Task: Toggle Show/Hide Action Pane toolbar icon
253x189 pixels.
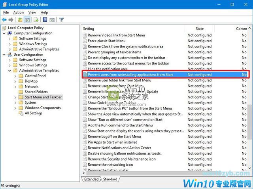Action: tap(52, 20)
